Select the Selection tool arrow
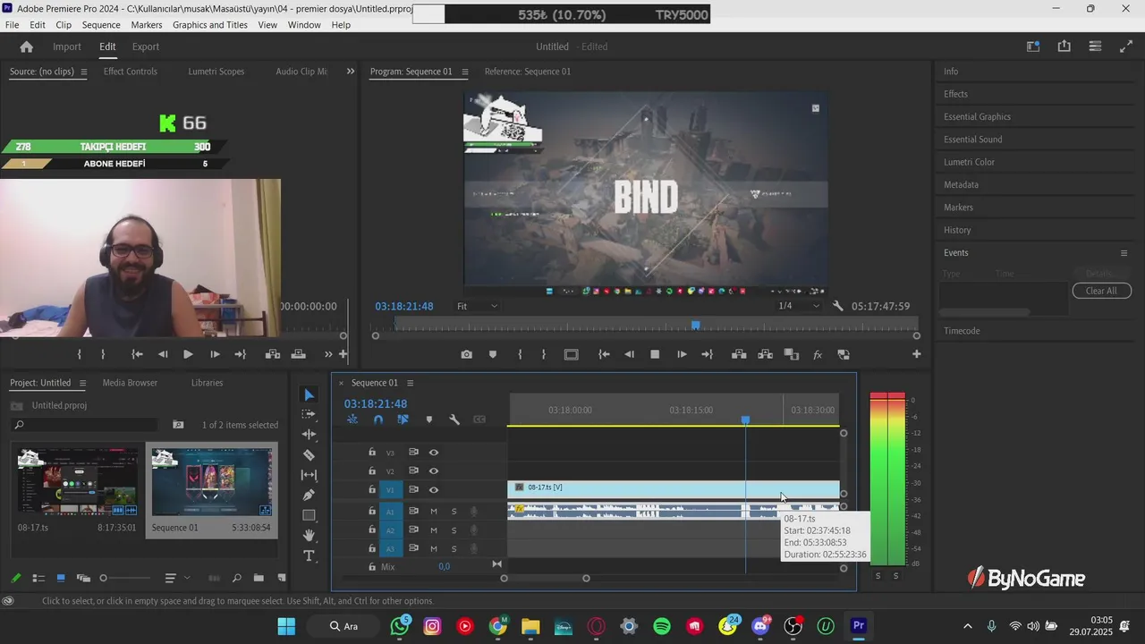 click(x=309, y=394)
